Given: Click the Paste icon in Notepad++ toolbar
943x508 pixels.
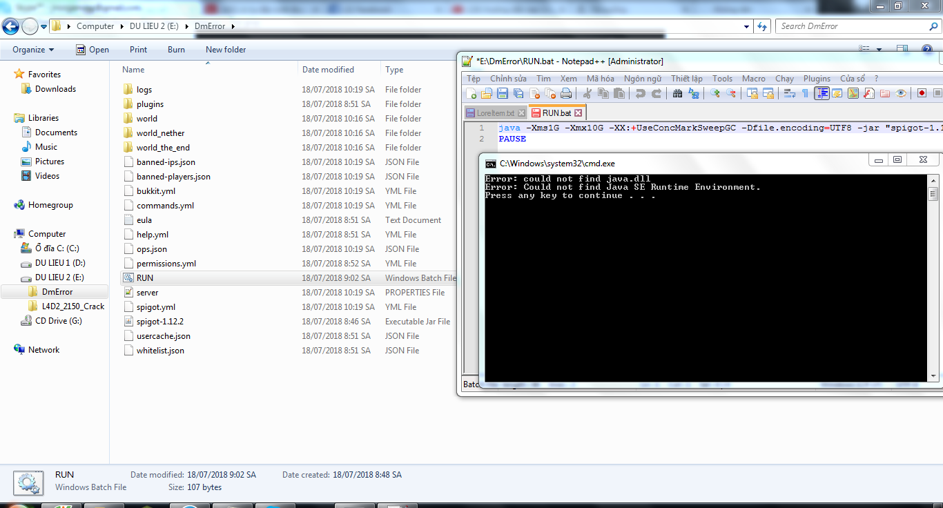Looking at the screenshot, I should pyautogui.click(x=619, y=93).
